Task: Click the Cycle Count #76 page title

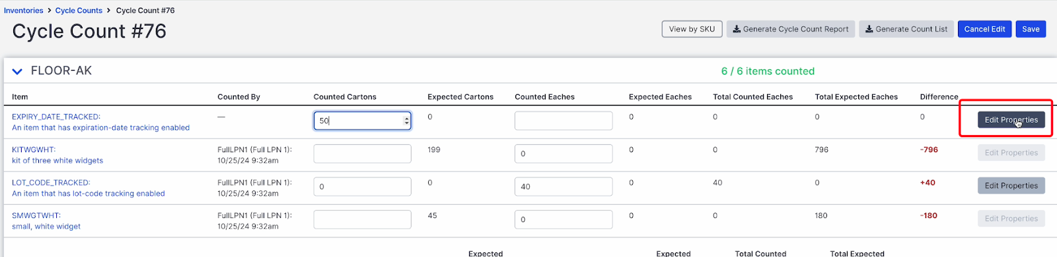Action: 89,31
